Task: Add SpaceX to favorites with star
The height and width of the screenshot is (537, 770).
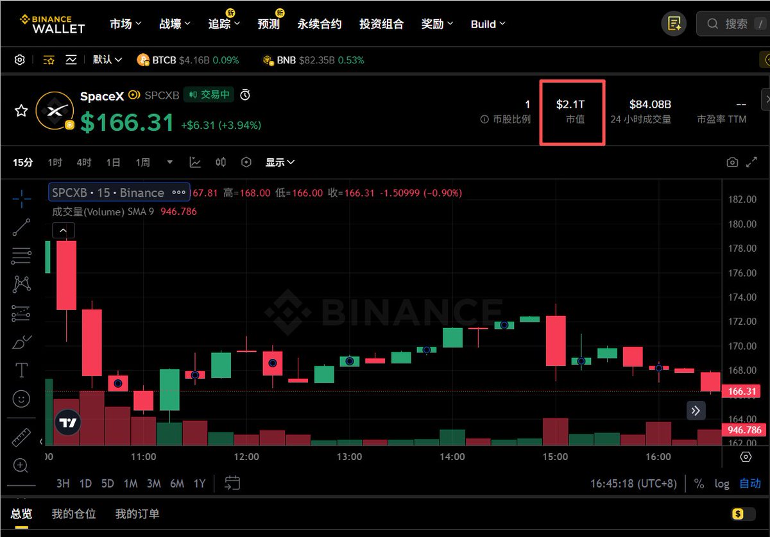Action: (x=21, y=112)
